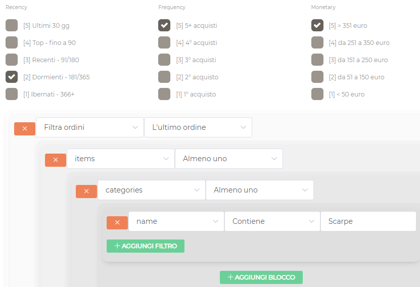Remove the categories filter block
The height and width of the screenshot is (287, 420).
[x=86, y=191]
